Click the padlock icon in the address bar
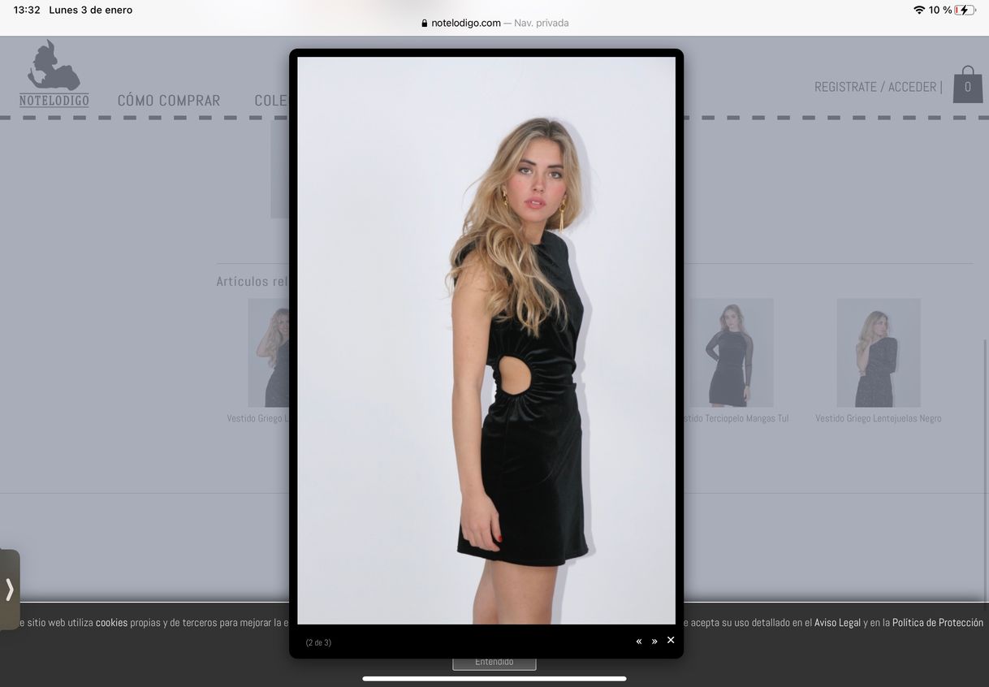Screen dimensions: 989x687 [x=423, y=23]
